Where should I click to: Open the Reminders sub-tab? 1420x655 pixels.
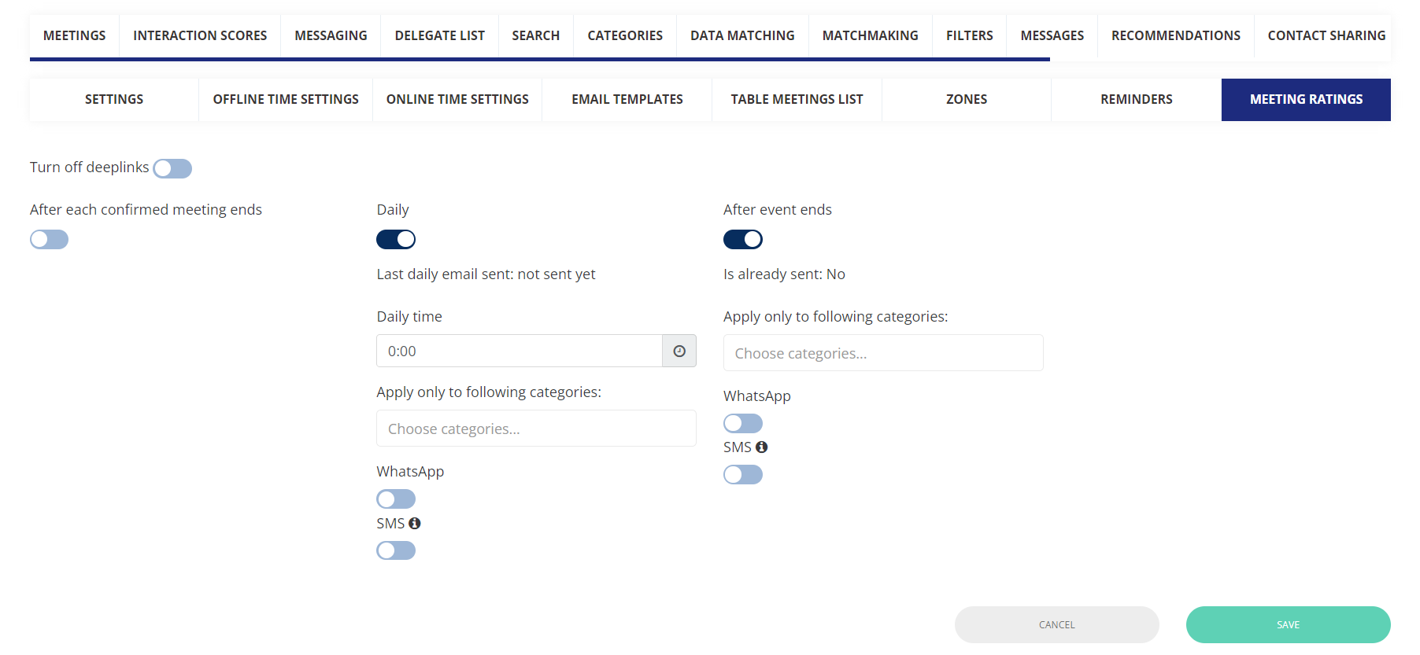(x=1137, y=99)
